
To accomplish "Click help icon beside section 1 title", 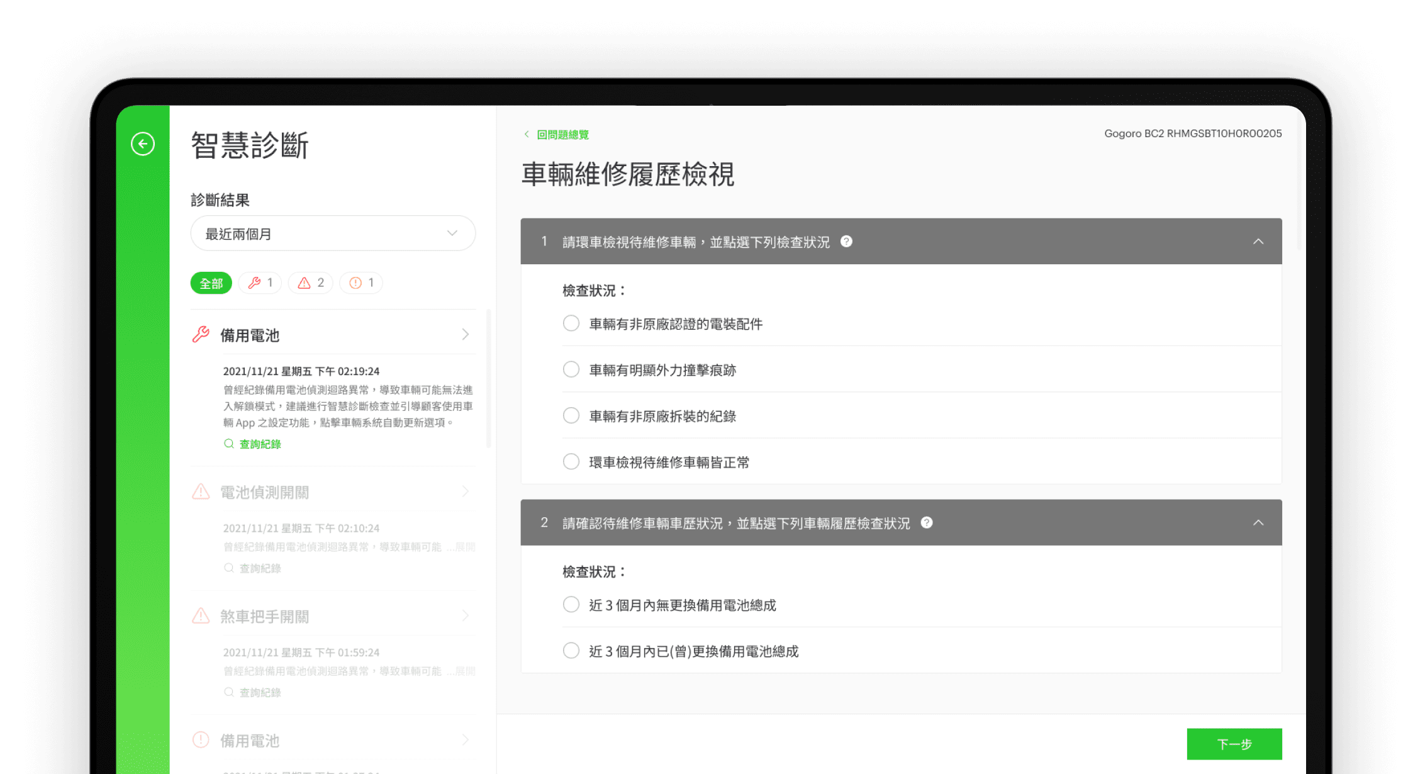I will coord(846,242).
